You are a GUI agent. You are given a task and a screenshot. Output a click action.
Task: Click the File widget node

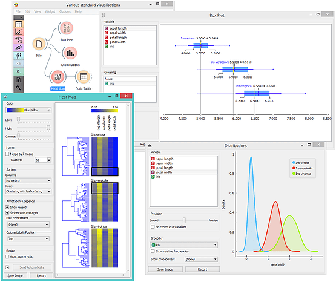point(39,44)
